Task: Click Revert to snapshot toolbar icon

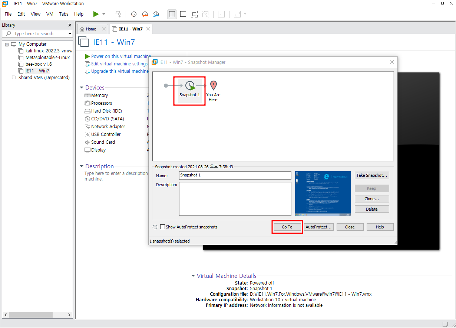Action: coord(145,14)
